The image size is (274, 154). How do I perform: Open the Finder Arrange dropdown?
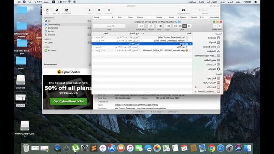point(167,26)
